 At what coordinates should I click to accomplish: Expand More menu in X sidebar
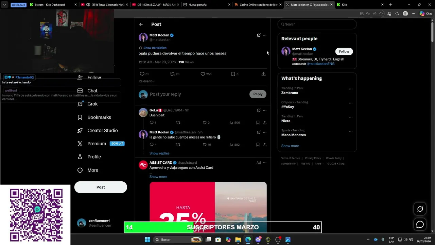88,170
